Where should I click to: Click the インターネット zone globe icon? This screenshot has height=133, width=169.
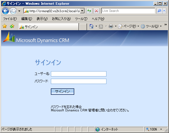pos(98,129)
